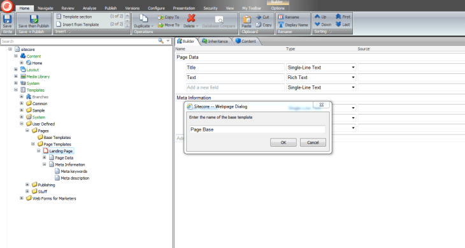The width and height of the screenshot is (465, 248).
Task: Click Cancel in the webpage dialog
Action: coord(313,142)
